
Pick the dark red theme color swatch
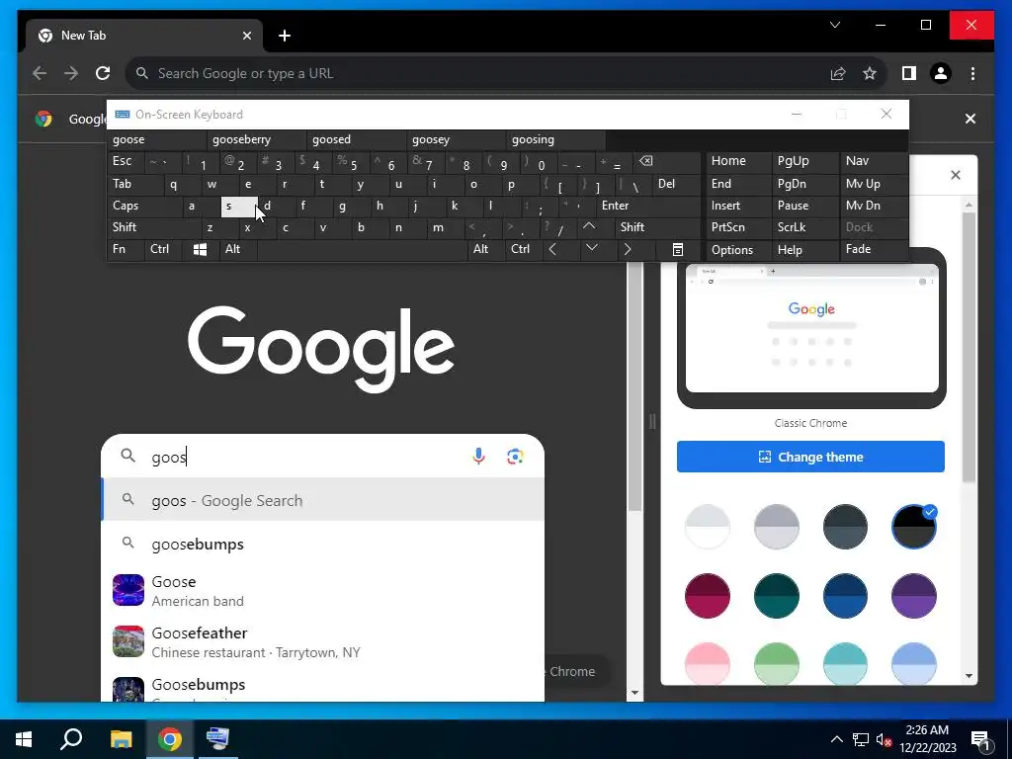click(708, 596)
